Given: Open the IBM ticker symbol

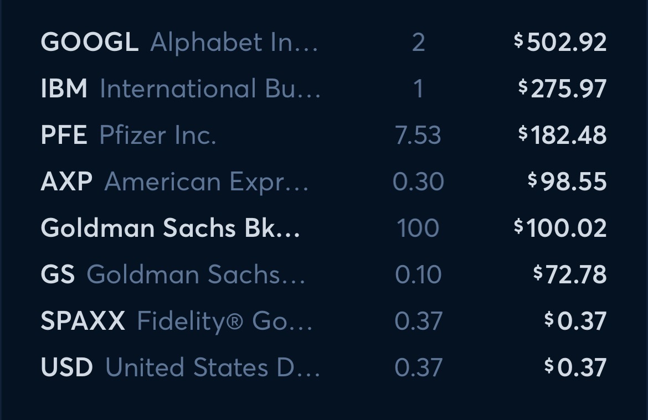Looking at the screenshot, I should 64,89.
